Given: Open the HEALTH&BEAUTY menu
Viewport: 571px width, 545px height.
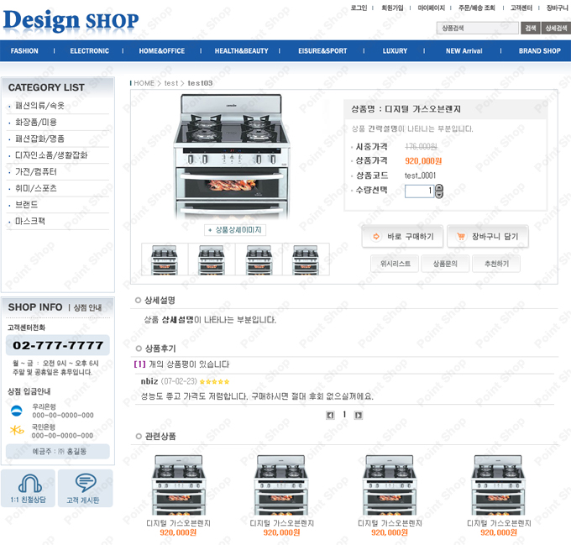Looking at the screenshot, I should pyautogui.click(x=242, y=51).
